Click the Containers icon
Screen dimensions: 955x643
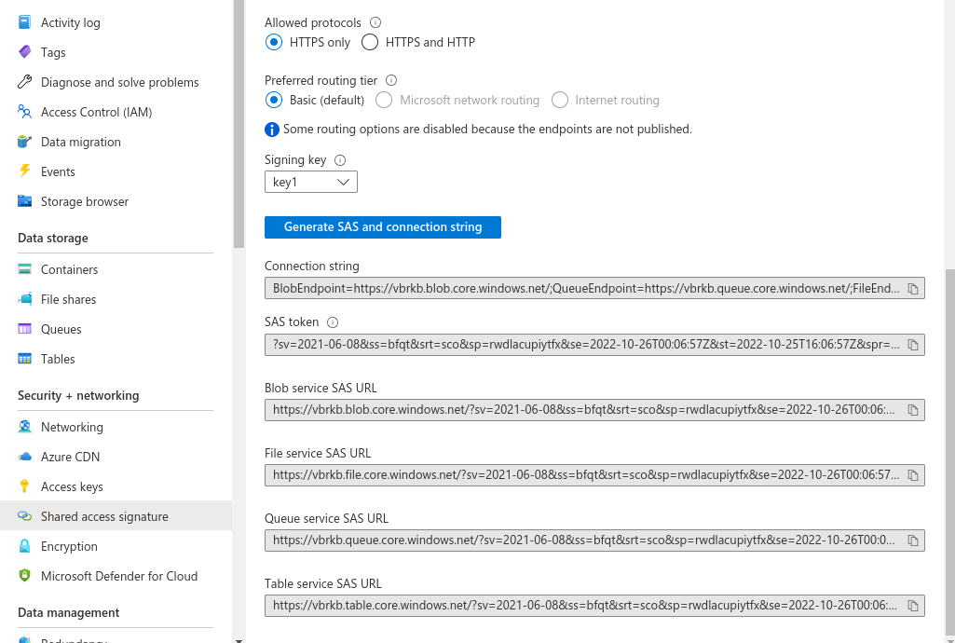pyautogui.click(x=24, y=269)
